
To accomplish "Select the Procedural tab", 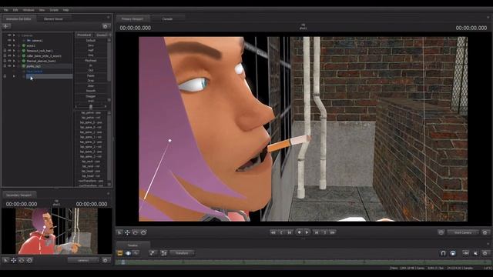I will 84,35.
